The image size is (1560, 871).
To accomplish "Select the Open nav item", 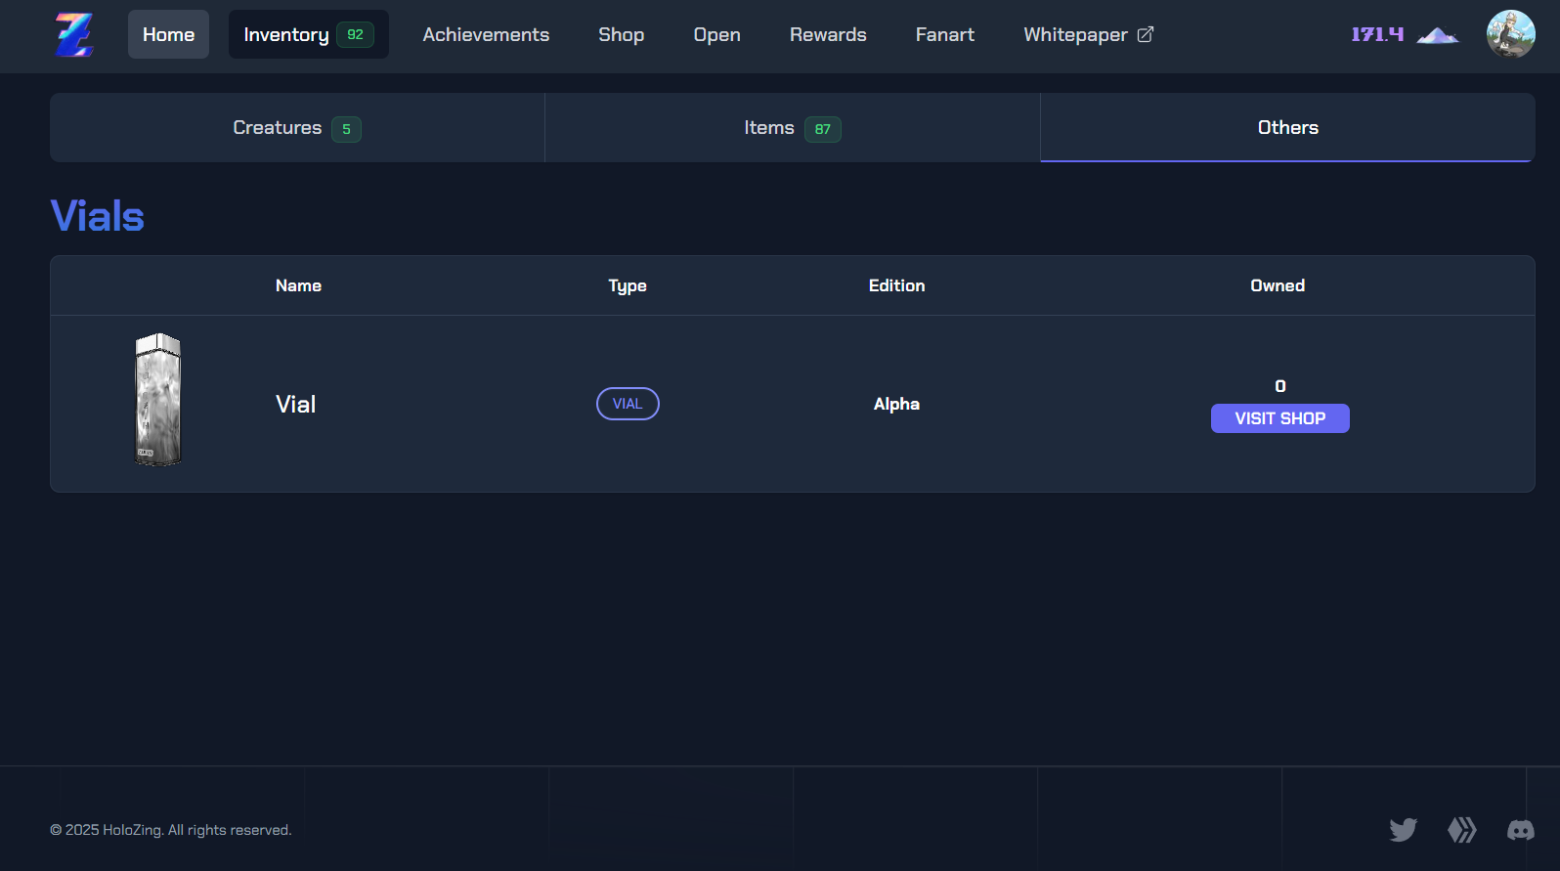I will pos(716,35).
